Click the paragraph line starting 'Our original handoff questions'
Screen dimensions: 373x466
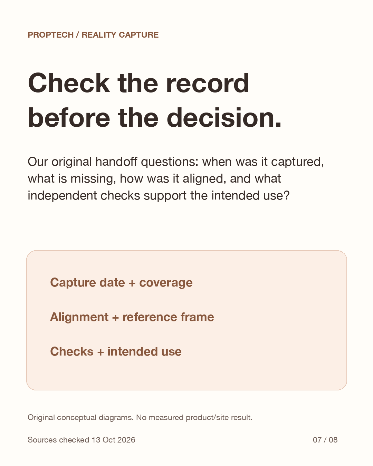176,162
